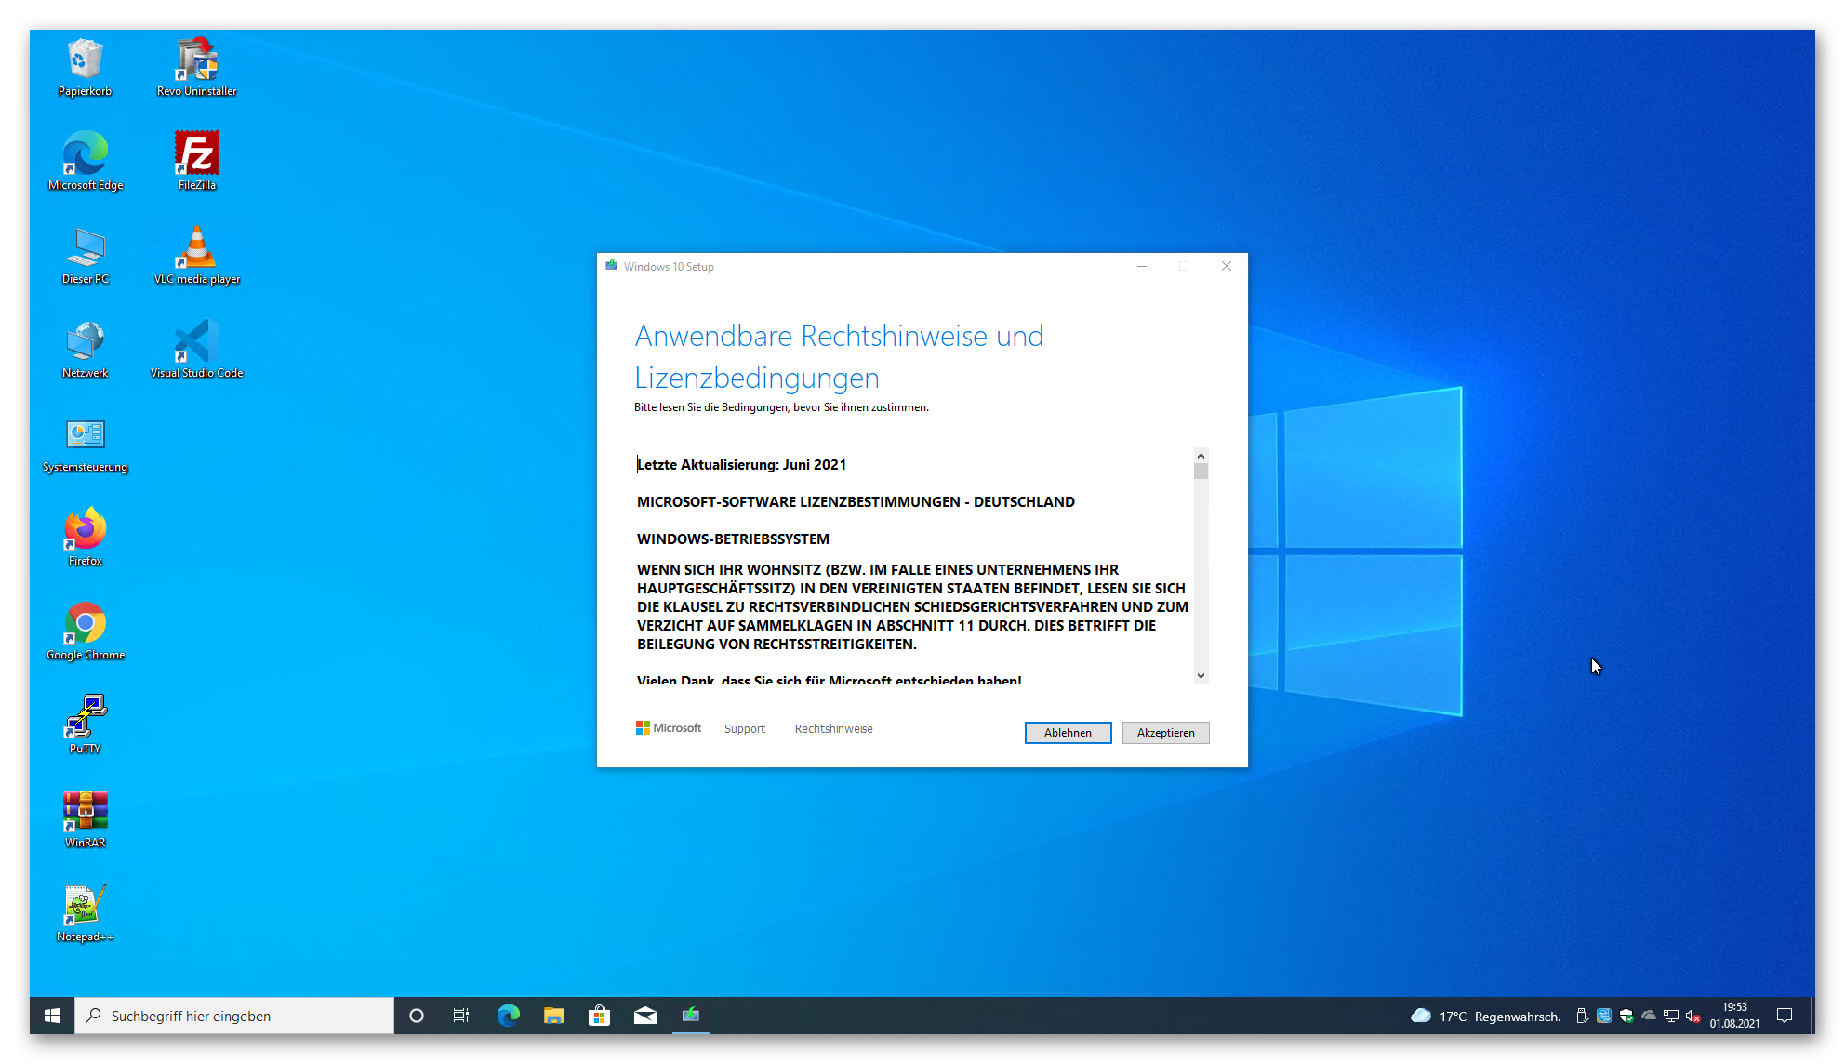Screen dimensions: 1845x1064
Task: Open Microsoft Store from the taskbar
Action: [600, 1016]
